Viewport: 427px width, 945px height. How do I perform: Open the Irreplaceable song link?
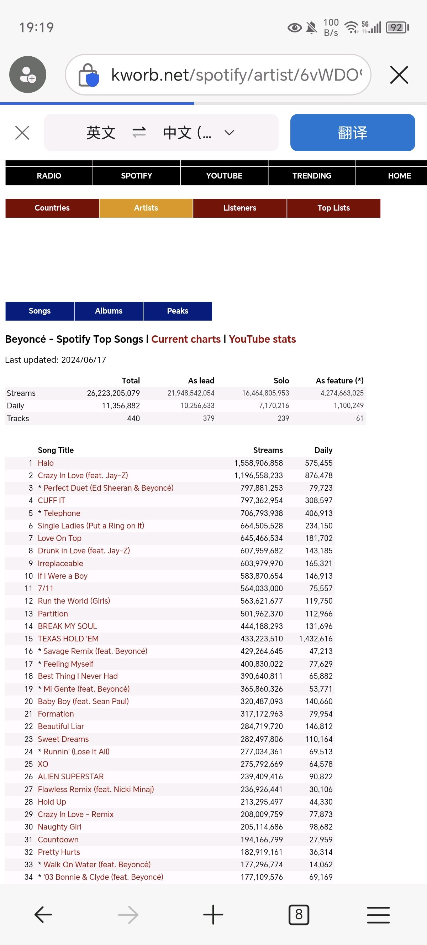pyautogui.click(x=60, y=563)
